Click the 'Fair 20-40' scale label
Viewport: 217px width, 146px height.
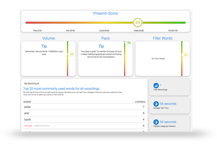70,30
